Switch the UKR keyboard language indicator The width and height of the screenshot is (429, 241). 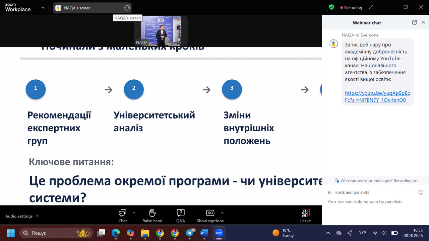click(362, 233)
